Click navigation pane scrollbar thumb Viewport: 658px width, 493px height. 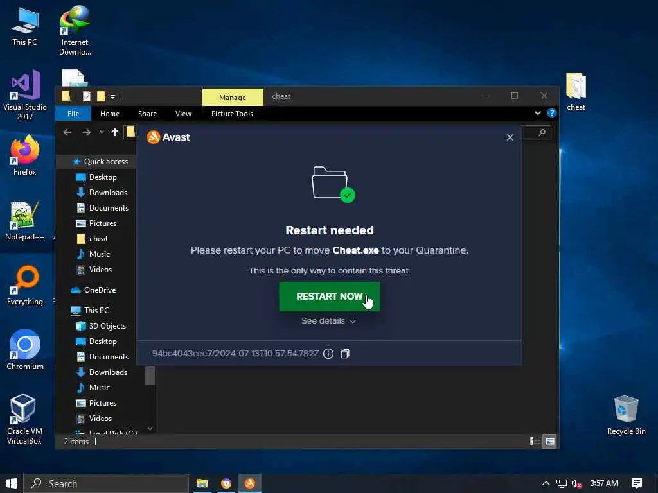pyautogui.click(x=150, y=375)
